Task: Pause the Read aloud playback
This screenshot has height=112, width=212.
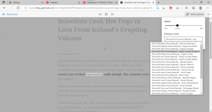Action: click(x=106, y=14)
